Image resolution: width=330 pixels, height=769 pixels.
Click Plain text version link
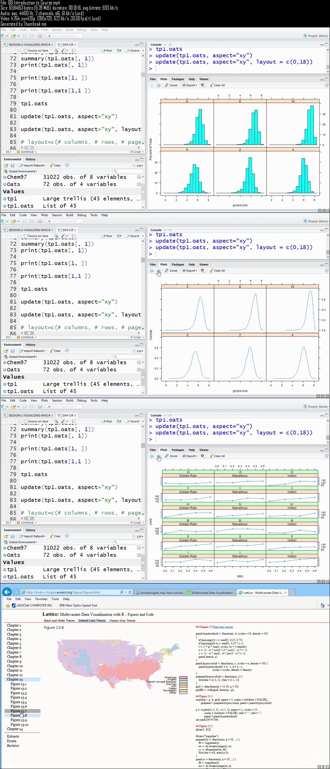[223, 627]
